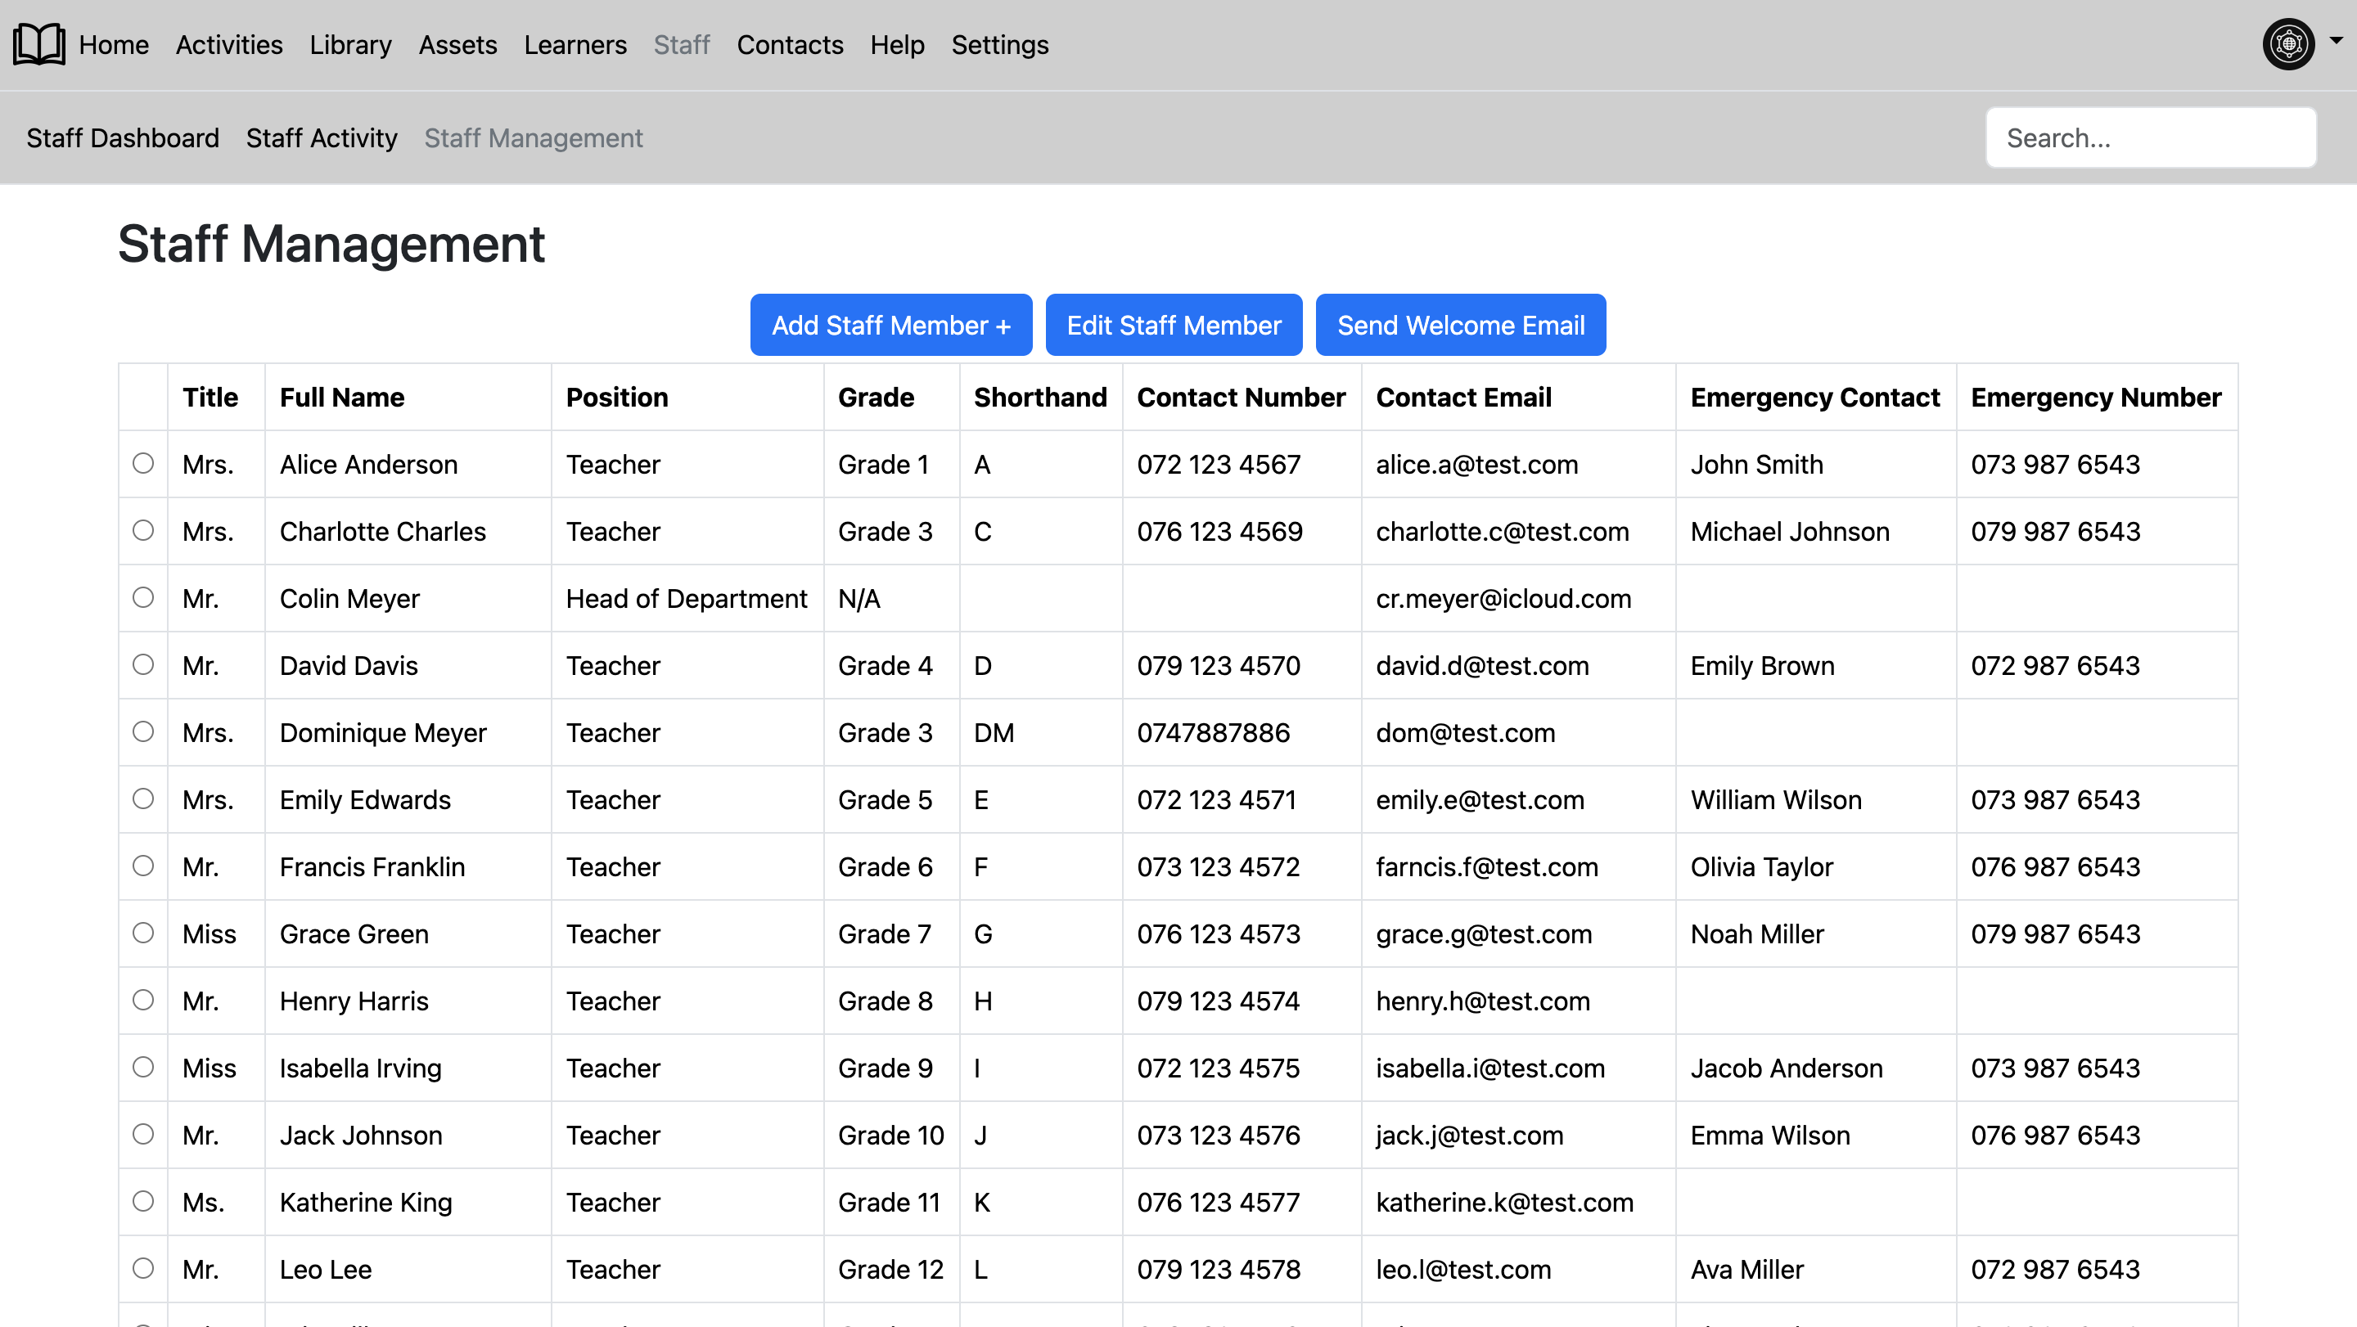2357x1327 pixels.
Task: Select Leo Lee's radio button
Action: (142, 1270)
